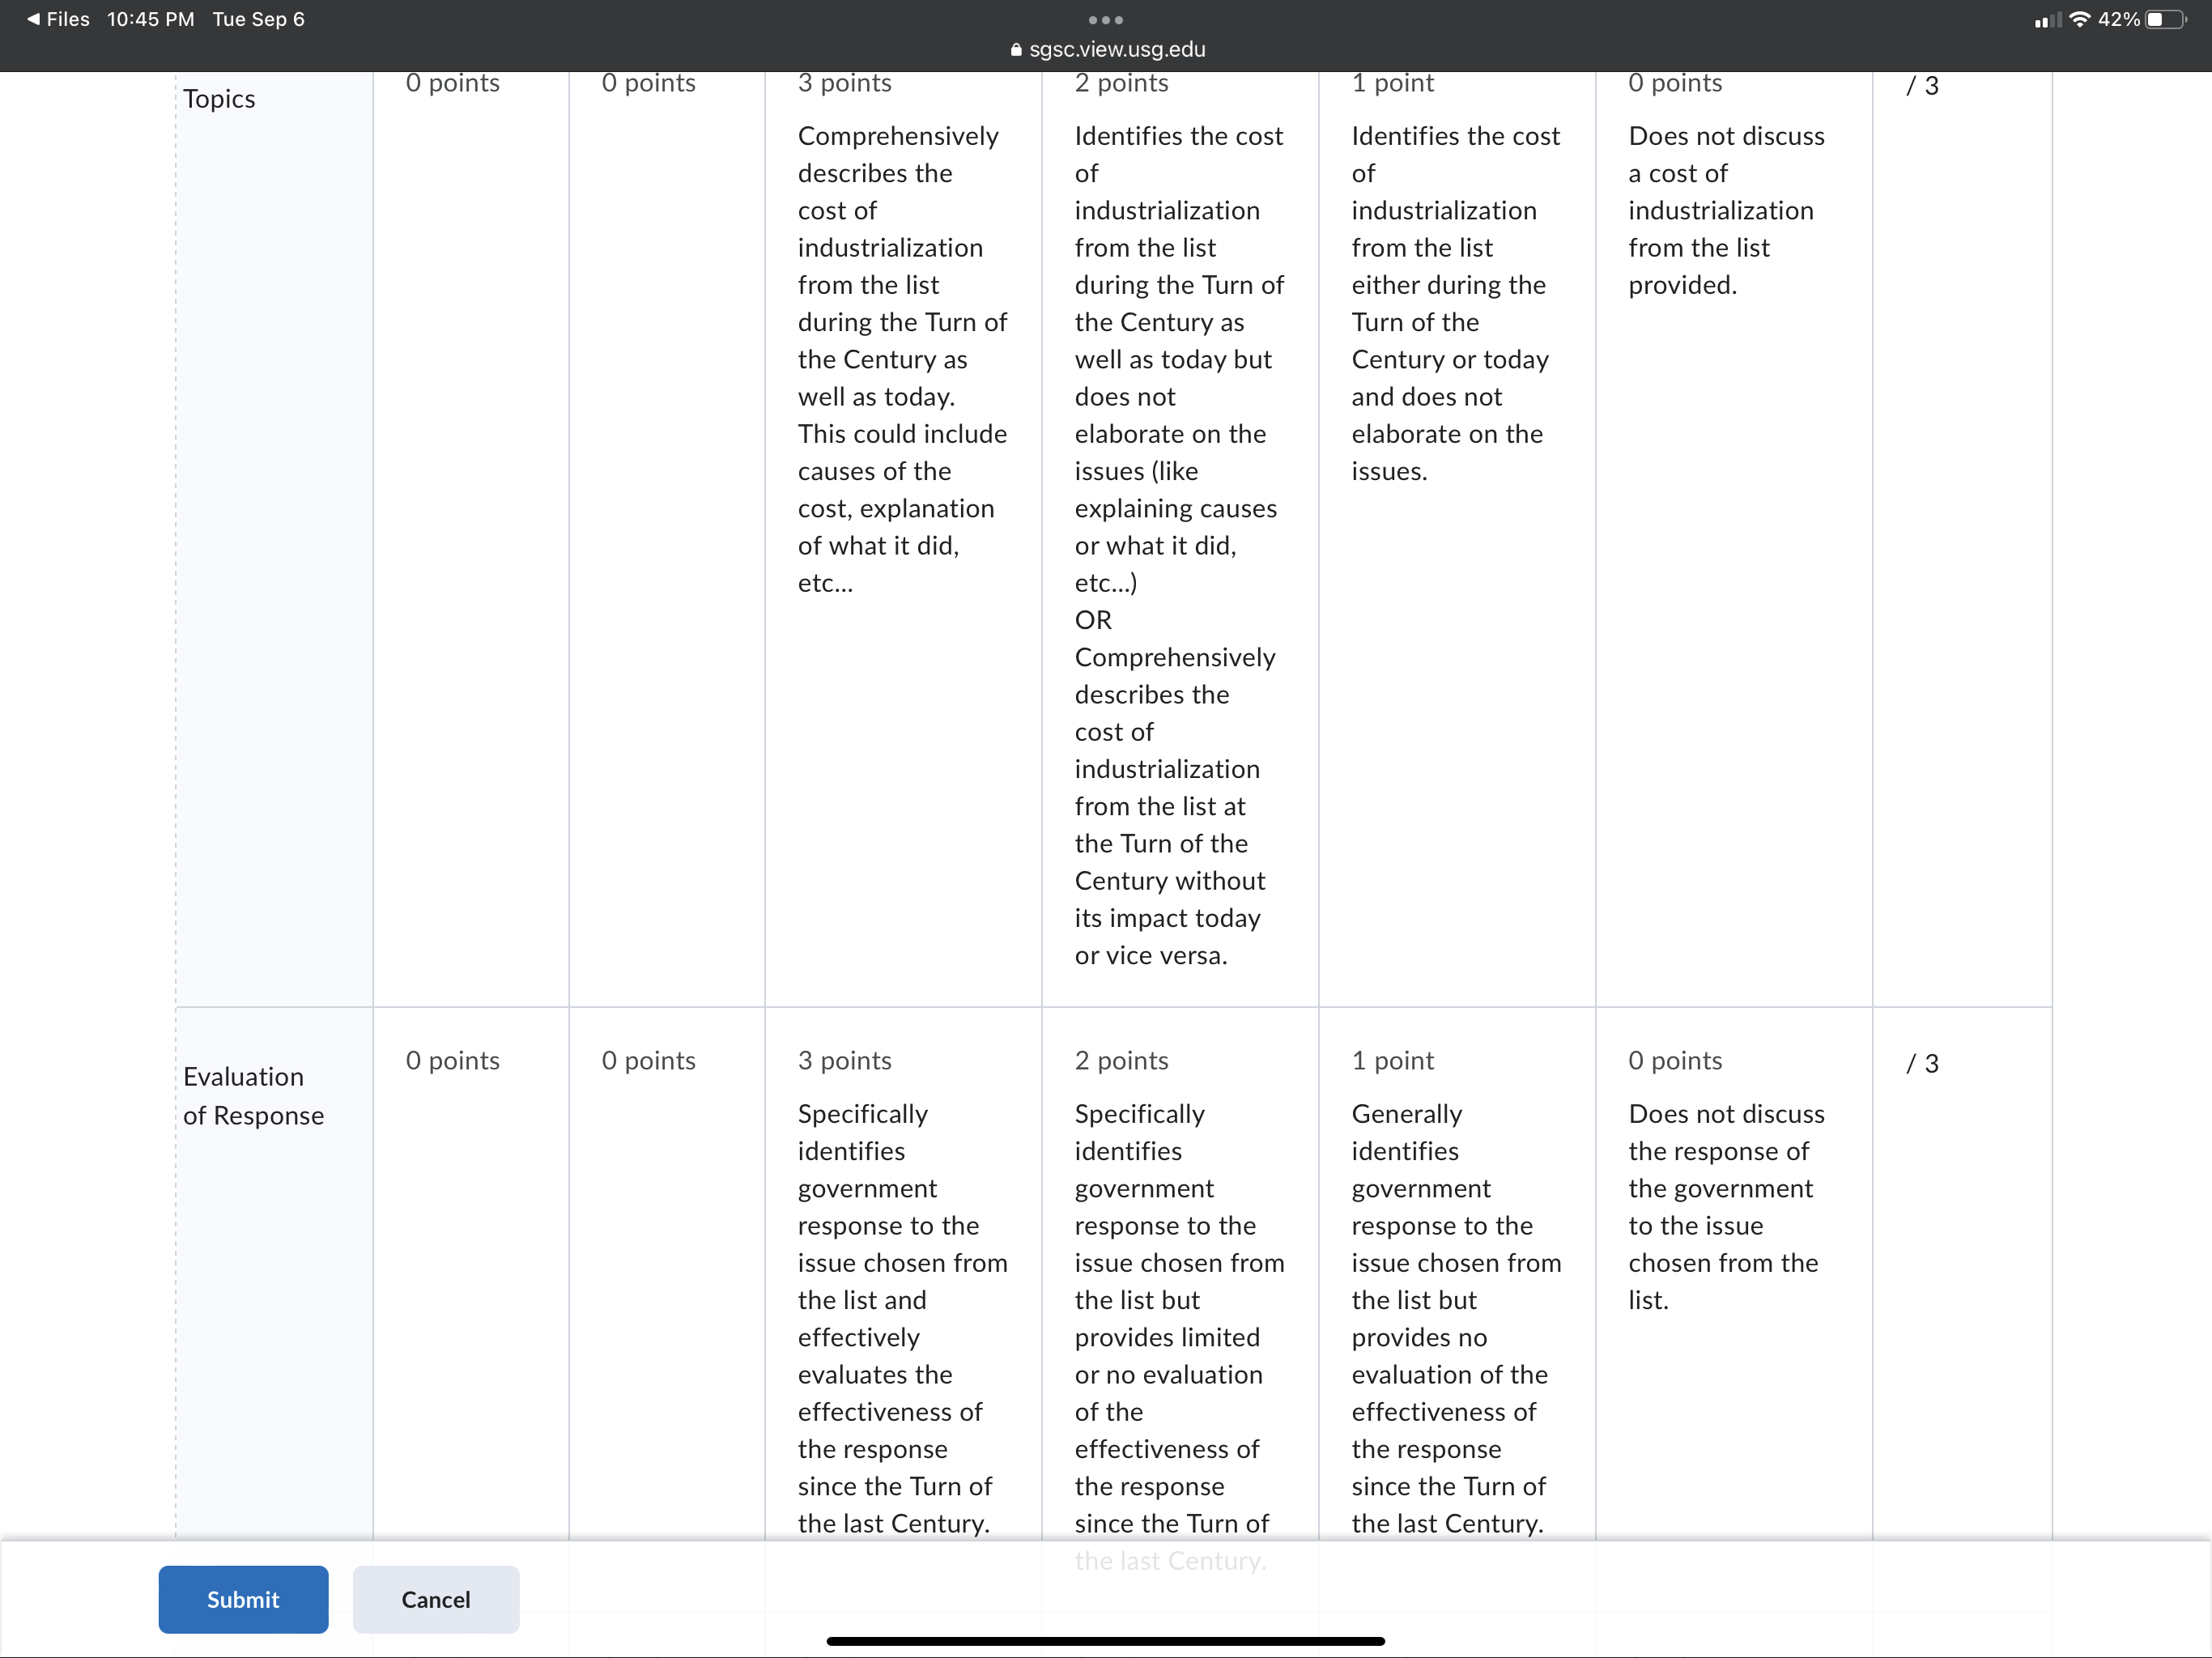The height and width of the screenshot is (1658, 2212).
Task: Tap the home indicator bar
Action: (x=1105, y=1641)
